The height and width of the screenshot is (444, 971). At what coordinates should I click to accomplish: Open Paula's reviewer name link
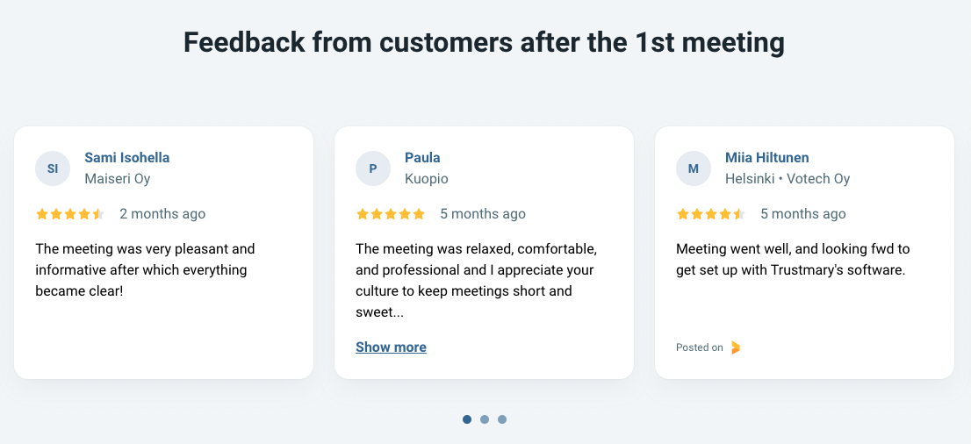click(422, 158)
